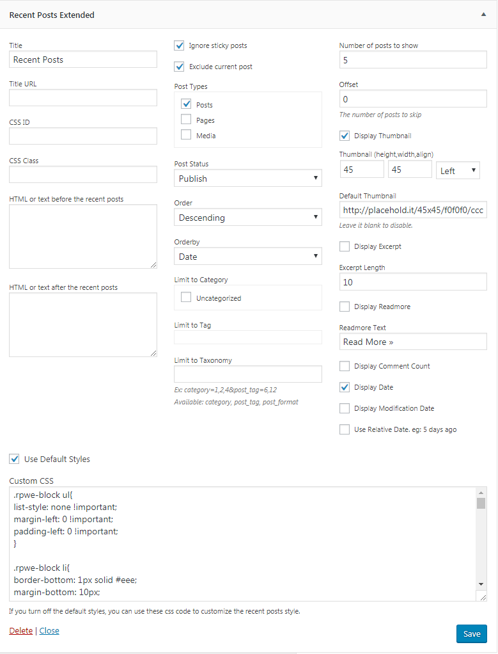Enable Display Comment Count
498x654 pixels.
345,366
